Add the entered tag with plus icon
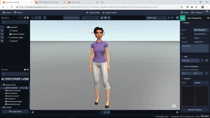The height and width of the screenshot is (118, 210). (x=202, y=60)
